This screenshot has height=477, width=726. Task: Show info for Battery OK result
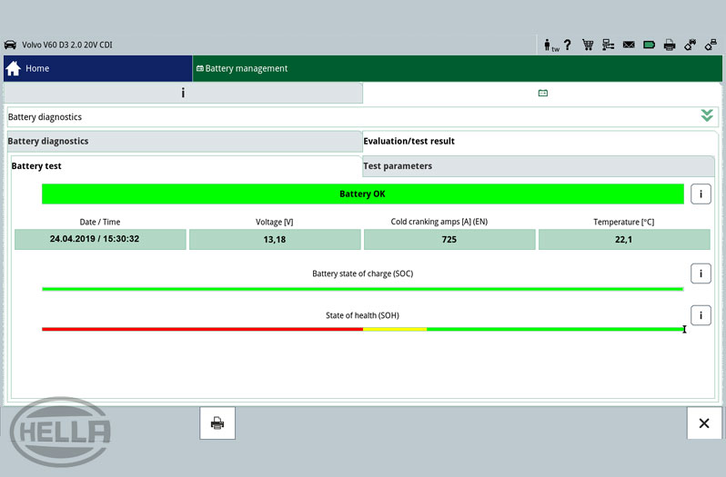click(x=700, y=194)
